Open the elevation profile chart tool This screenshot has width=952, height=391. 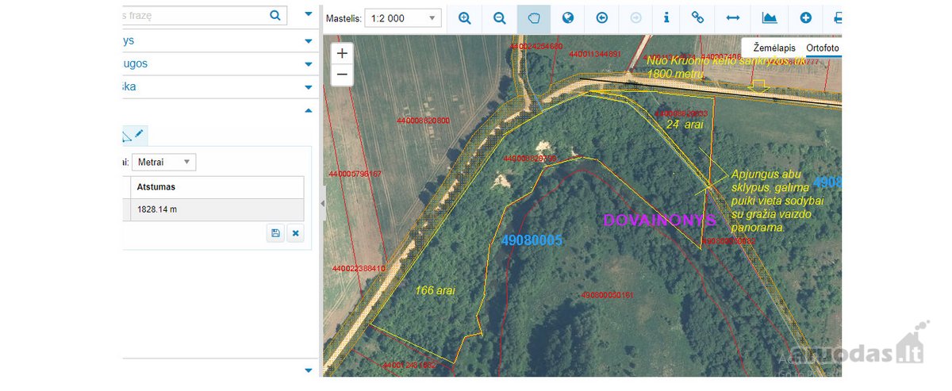point(770,17)
